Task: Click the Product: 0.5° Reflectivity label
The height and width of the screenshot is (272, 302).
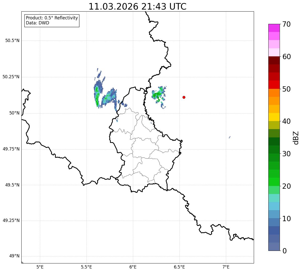Action: 52,18
